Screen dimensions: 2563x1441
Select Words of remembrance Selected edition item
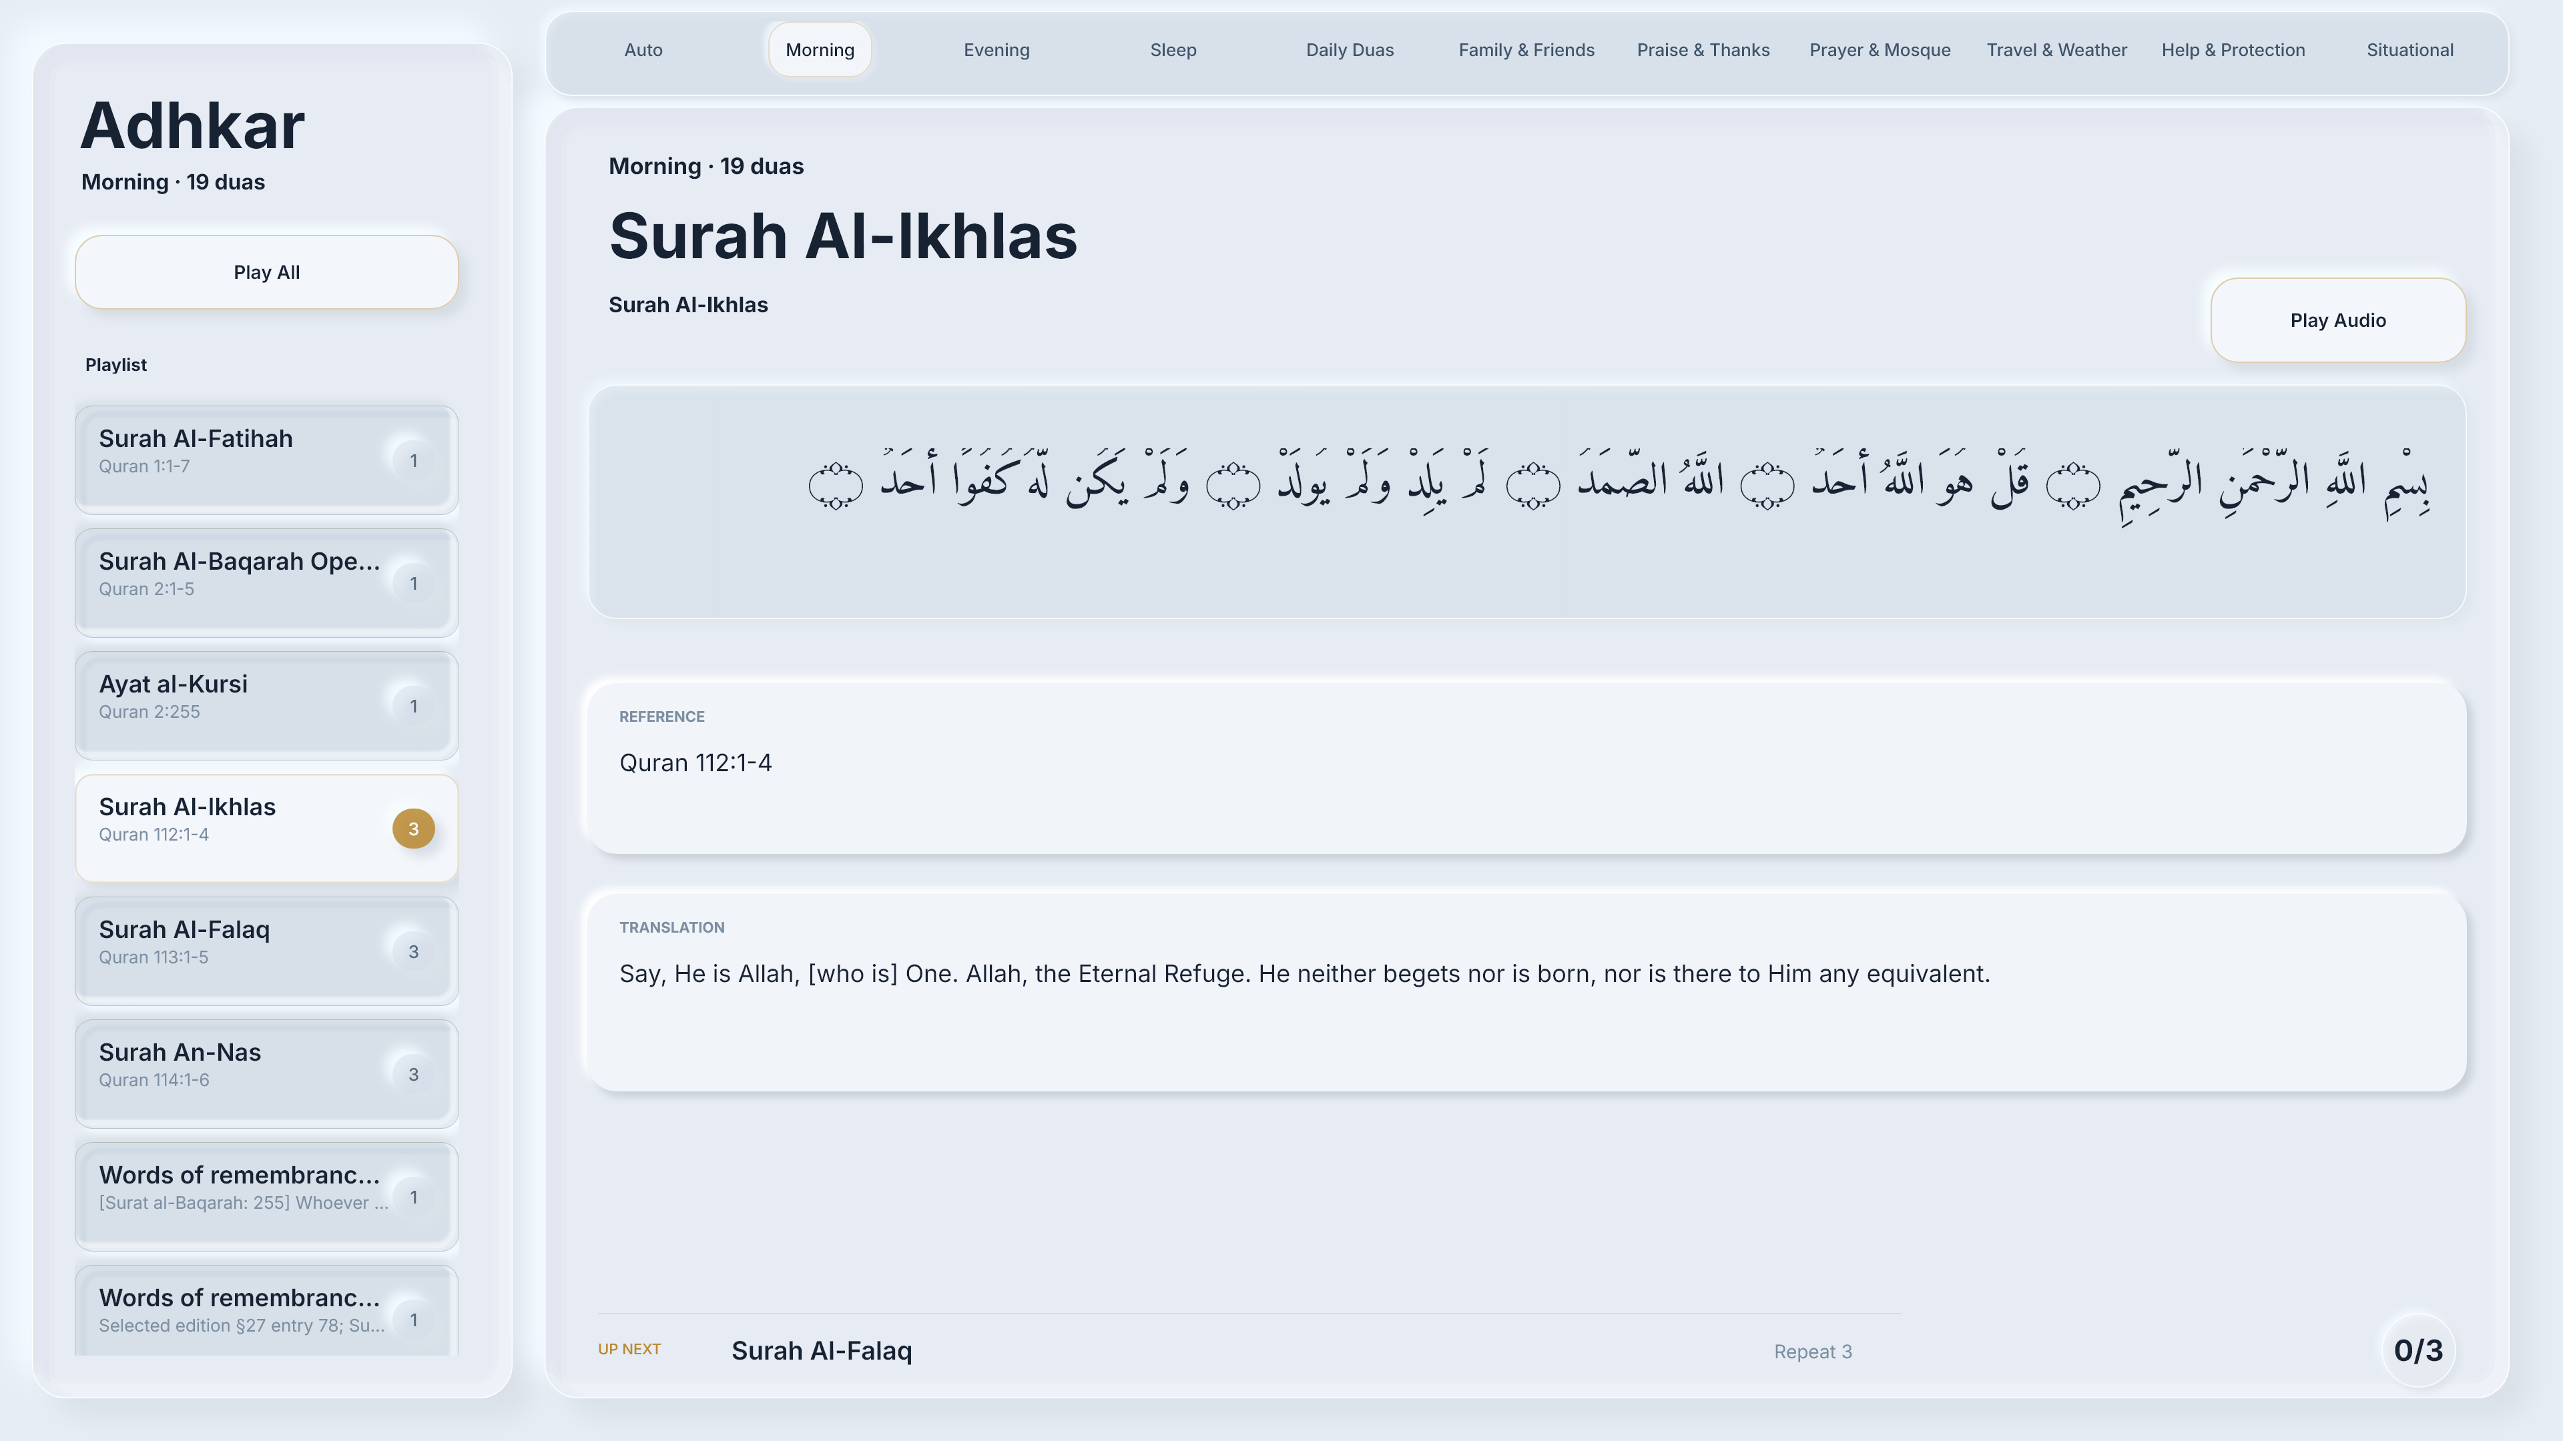click(x=267, y=1311)
